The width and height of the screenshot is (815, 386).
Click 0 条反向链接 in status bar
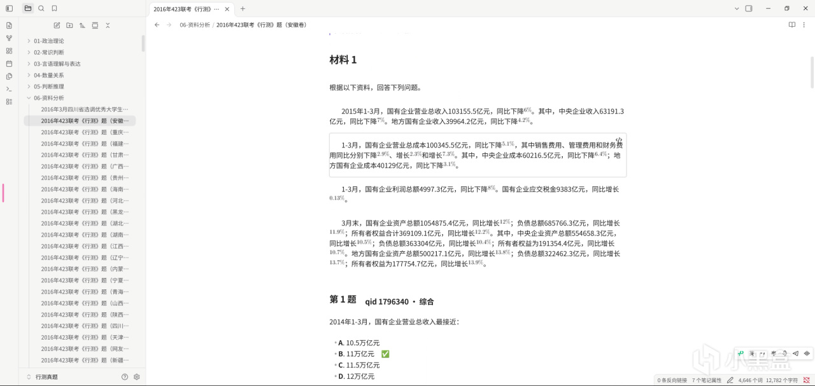672,380
